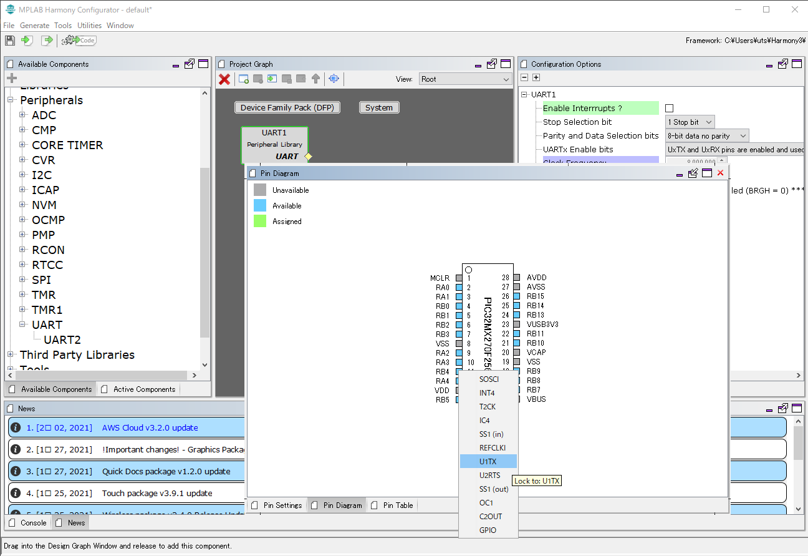Click the red delete icon in Project Graph
This screenshot has width=808, height=556.
click(224, 79)
